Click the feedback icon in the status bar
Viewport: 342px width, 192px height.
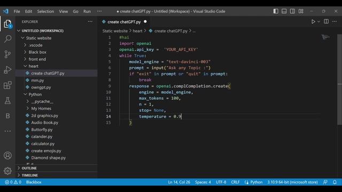[325, 182]
